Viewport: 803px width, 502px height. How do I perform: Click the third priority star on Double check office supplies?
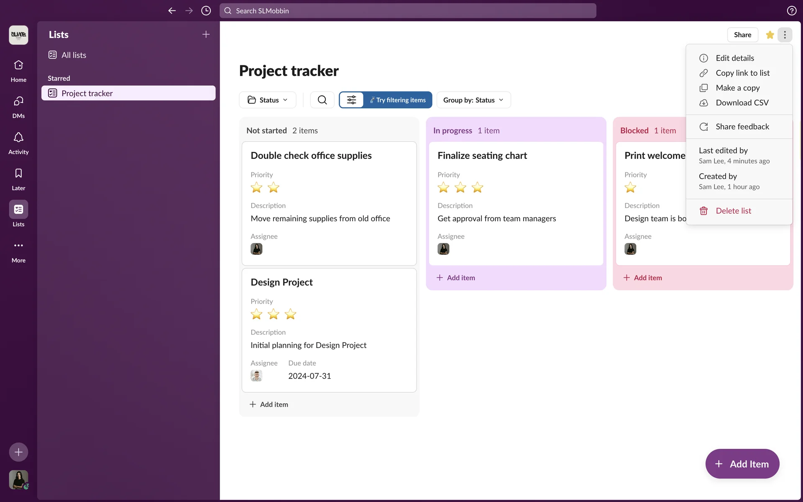pyautogui.click(x=290, y=188)
